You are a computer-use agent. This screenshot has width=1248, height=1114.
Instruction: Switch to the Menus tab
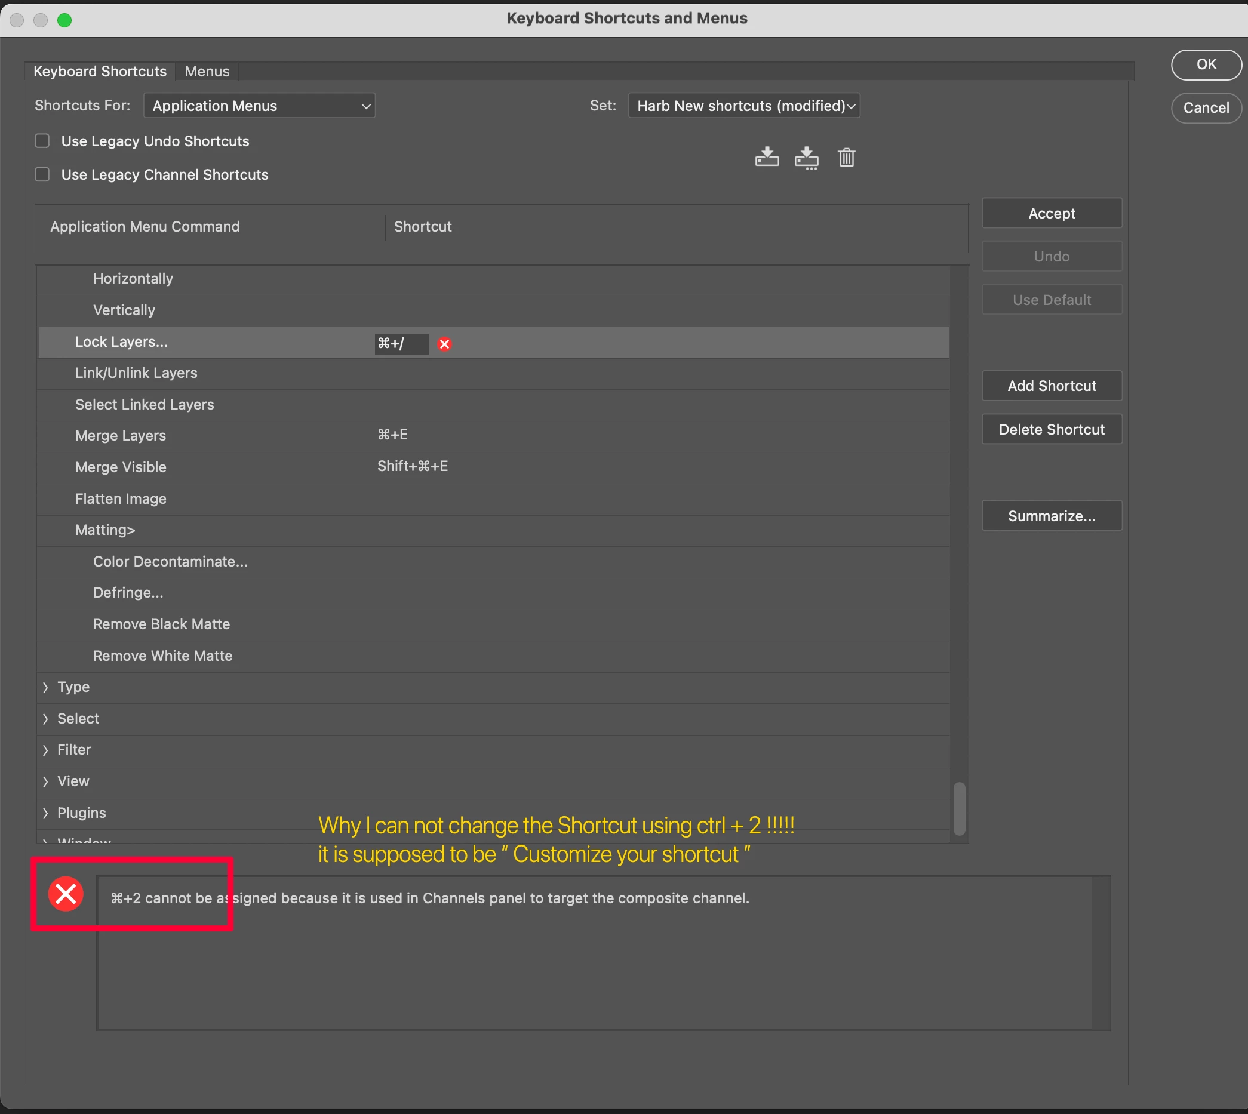tap(207, 72)
